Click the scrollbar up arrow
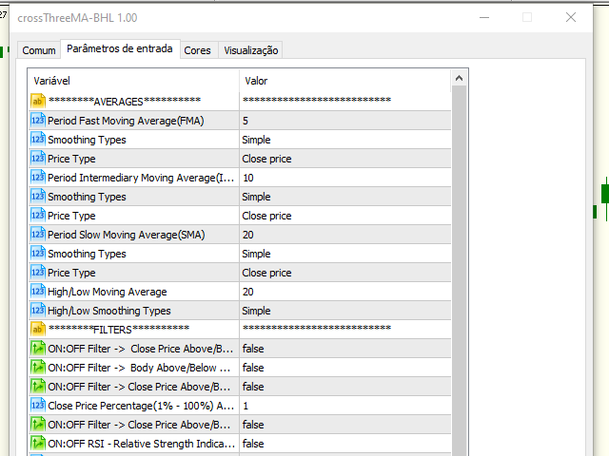This screenshot has height=456, width=609. [459, 78]
